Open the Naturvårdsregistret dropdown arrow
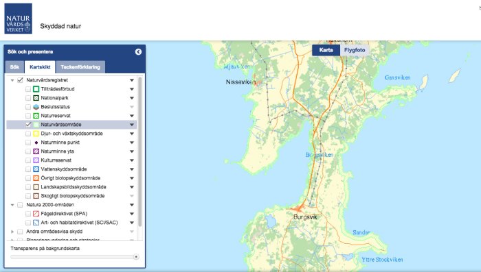Screen dimensions: 481x272 click(x=132, y=80)
